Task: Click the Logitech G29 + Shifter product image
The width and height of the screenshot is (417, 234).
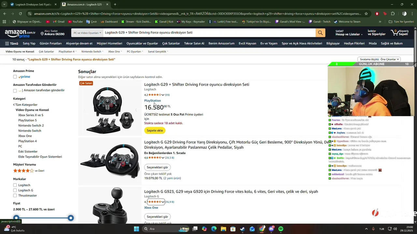Action: [110, 108]
